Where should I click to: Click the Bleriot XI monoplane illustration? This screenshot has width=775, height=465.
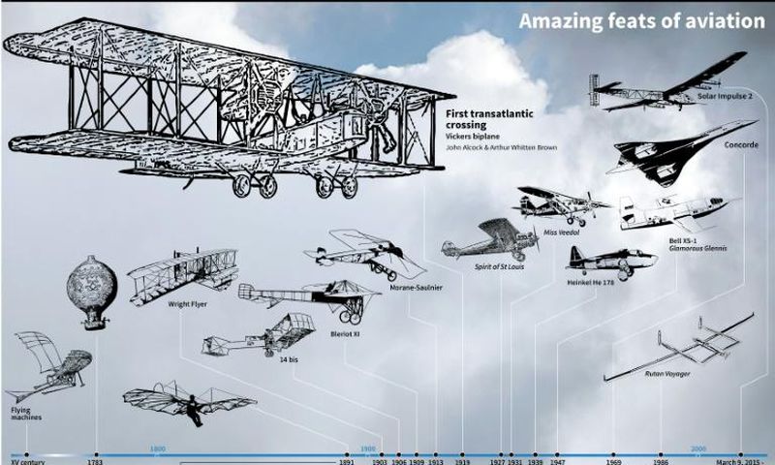pyautogui.click(x=310, y=301)
